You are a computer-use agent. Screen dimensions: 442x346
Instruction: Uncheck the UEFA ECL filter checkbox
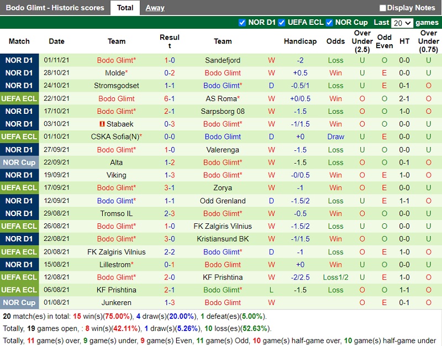[281, 23]
